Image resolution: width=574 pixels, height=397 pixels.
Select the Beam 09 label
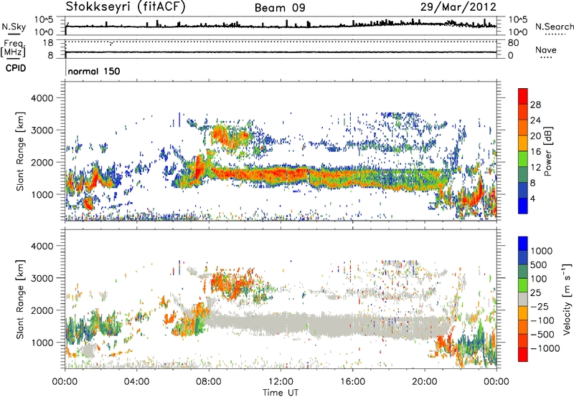280,8
